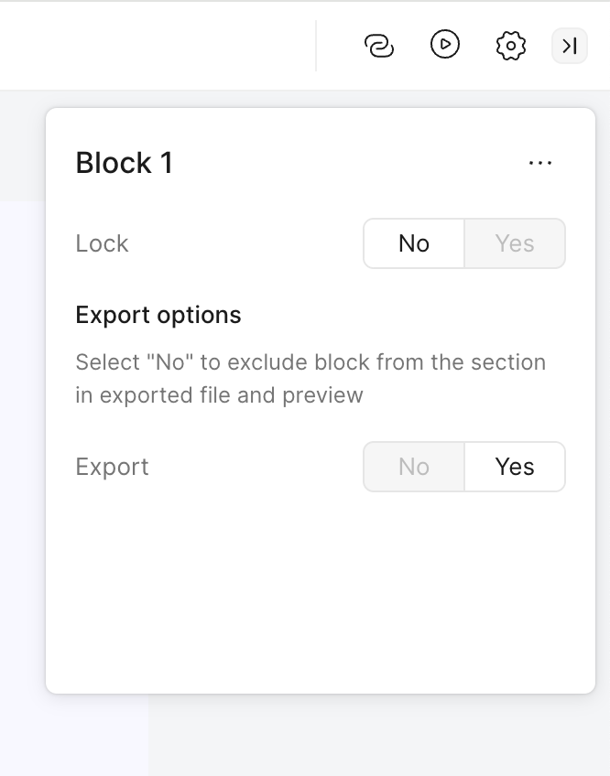This screenshot has height=776, width=610.
Task: Click the "in exported file and preview" line
Action: (x=219, y=395)
